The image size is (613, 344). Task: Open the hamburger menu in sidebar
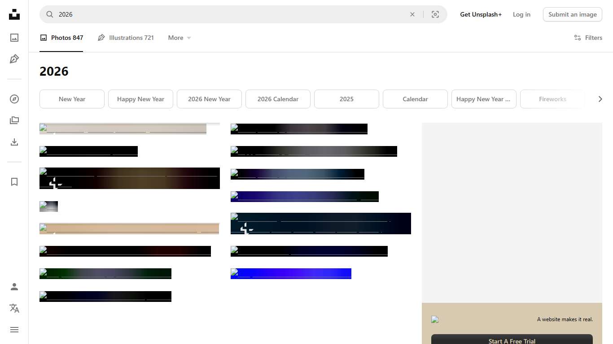(x=14, y=330)
